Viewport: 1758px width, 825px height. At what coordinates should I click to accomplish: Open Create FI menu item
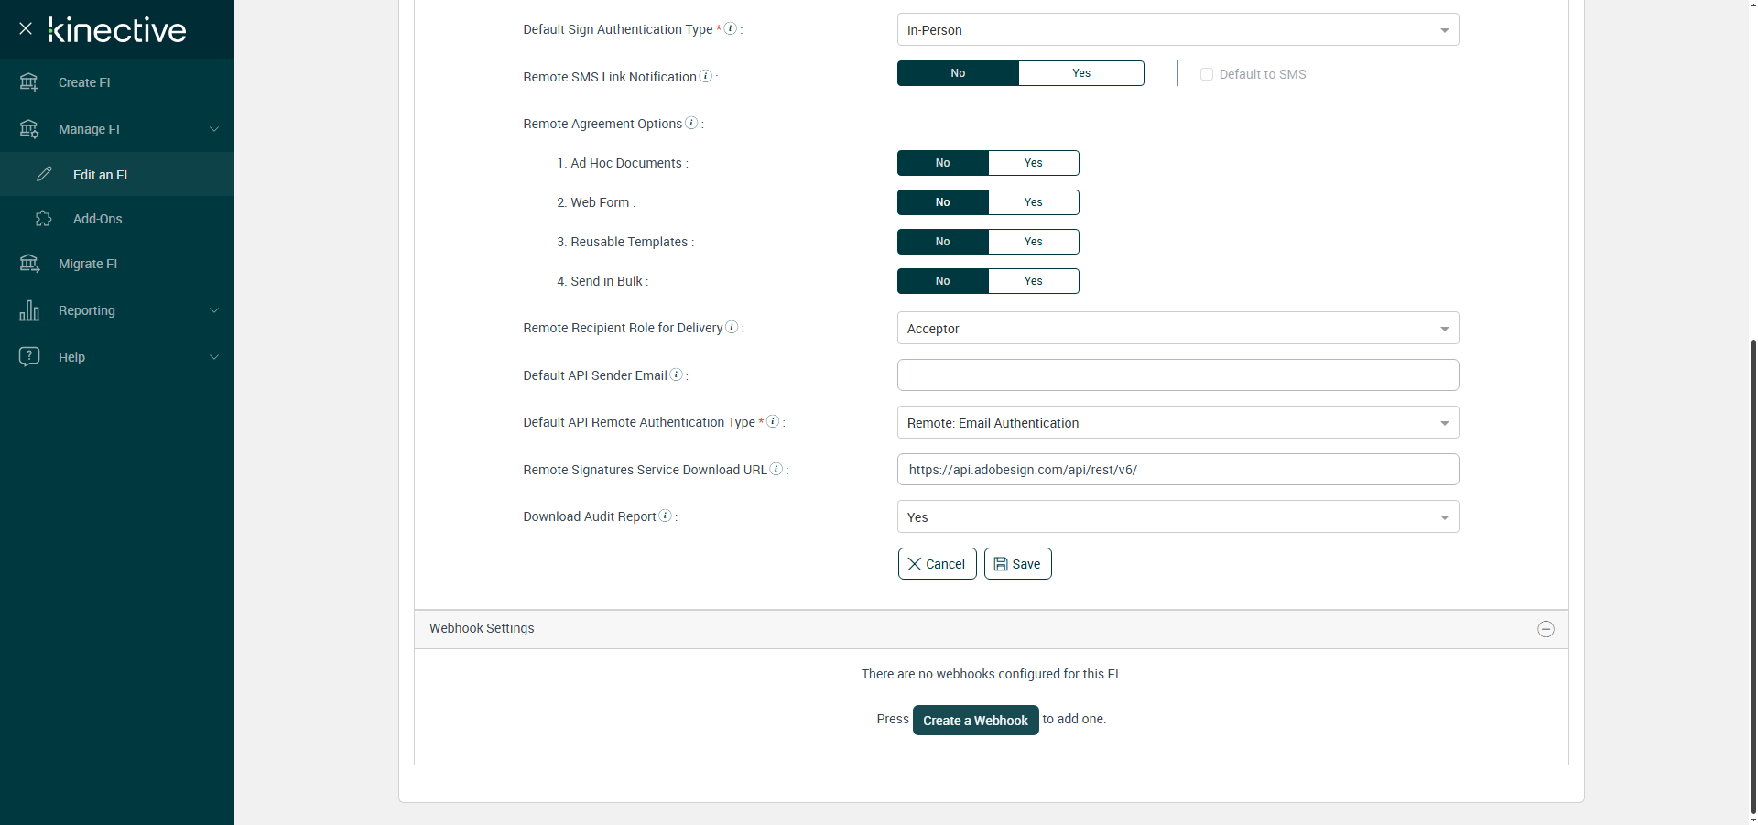(x=117, y=82)
